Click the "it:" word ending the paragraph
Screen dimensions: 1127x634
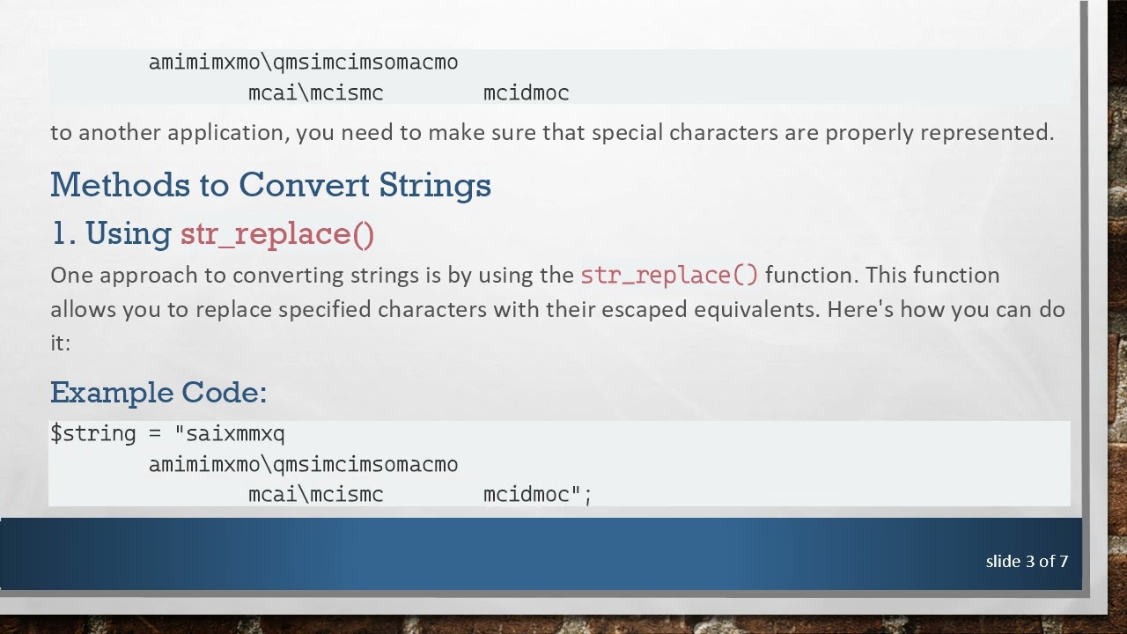pos(60,343)
